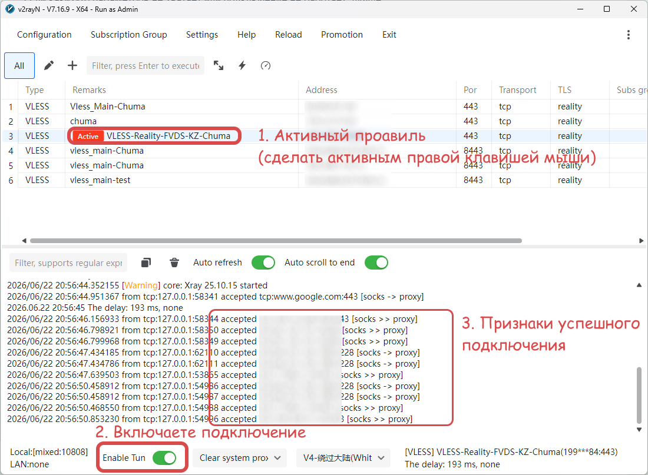The image size is (648, 475).
Task: Click the copy log icon
Action: (146, 263)
